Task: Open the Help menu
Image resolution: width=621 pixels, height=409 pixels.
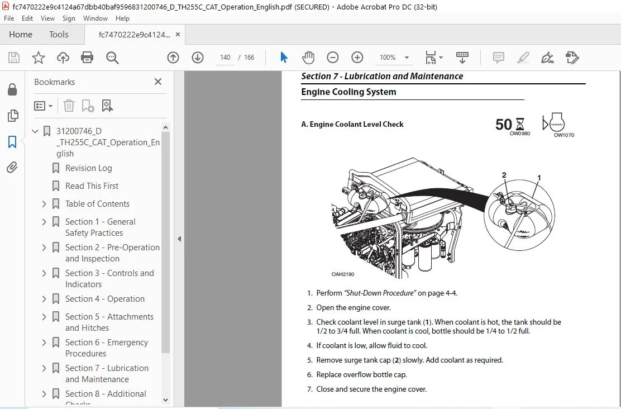Action: coord(122,18)
